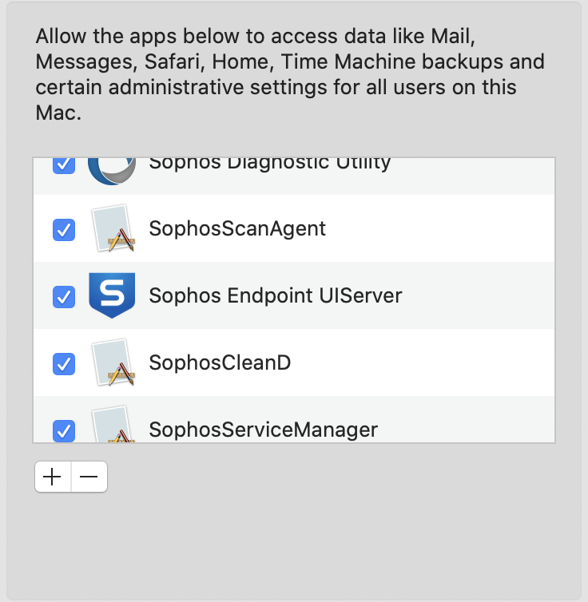Click the 'Allow the apps below' description line
This screenshot has height=602, width=588.
point(256,37)
